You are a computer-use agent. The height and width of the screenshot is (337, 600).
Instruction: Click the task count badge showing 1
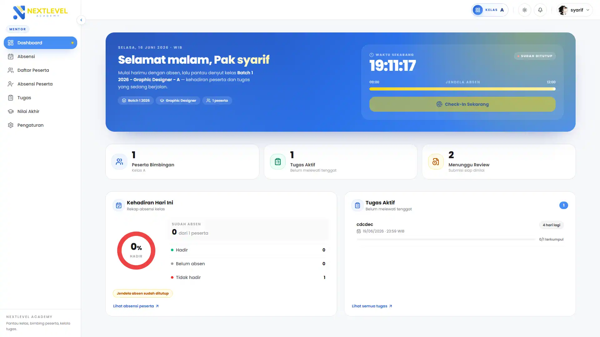coord(564,205)
